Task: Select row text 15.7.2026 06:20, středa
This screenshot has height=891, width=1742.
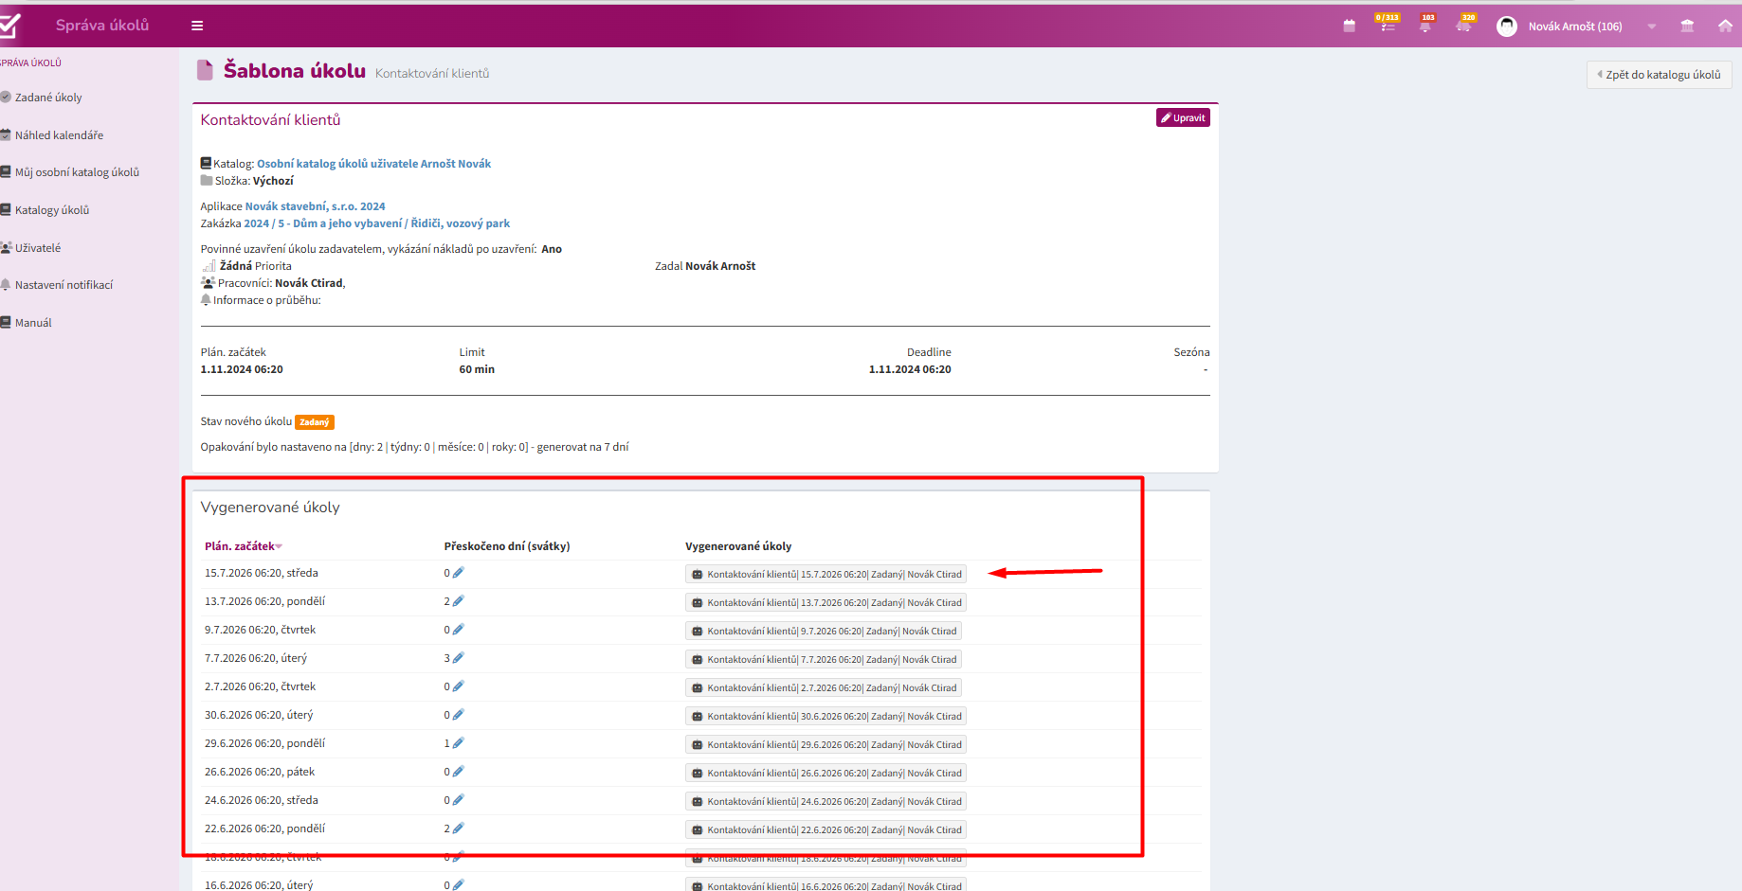Action: pyautogui.click(x=262, y=573)
